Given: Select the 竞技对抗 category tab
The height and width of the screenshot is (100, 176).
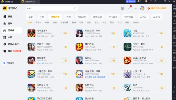Looking at the screenshot, I should coord(82,17).
